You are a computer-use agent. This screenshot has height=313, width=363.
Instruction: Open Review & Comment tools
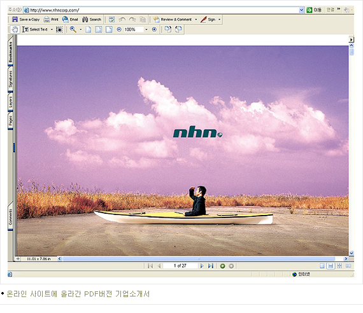click(173, 20)
